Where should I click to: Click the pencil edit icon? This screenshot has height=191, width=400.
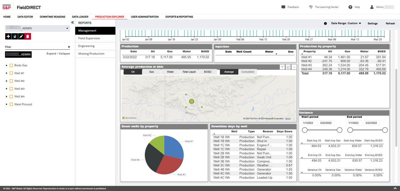(21, 36)
